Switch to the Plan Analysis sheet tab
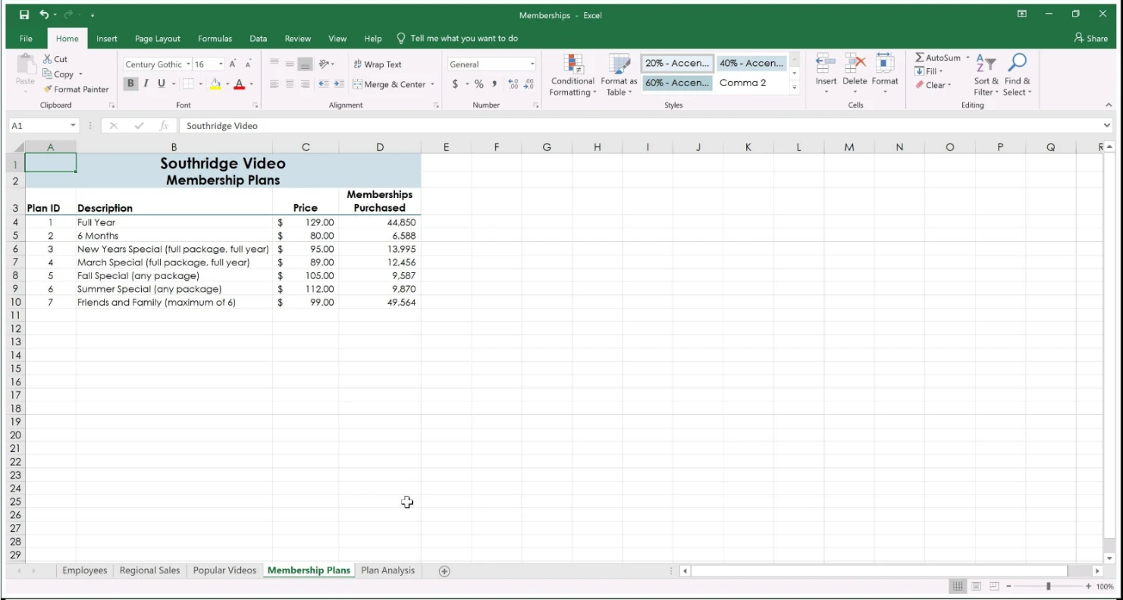1123x600 pixels. pos(387,570)
